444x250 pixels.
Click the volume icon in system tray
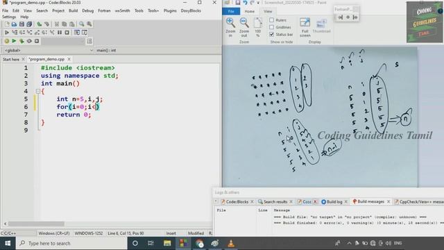388,243
